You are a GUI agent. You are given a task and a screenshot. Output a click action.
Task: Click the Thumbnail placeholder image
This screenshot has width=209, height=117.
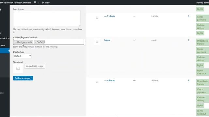click(x=18, y=69)
